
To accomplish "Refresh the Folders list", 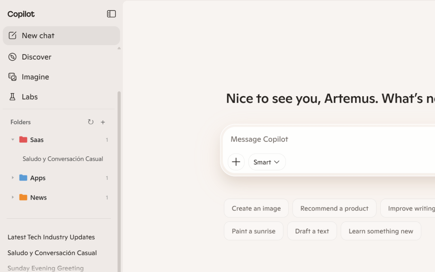I will point(90,122).
